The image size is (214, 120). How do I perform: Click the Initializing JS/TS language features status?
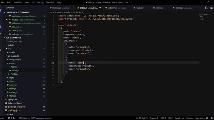[x=35, y=118]
